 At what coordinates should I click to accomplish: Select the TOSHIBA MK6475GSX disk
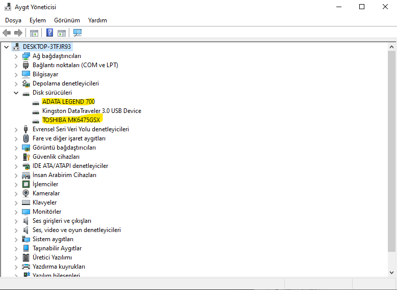point(71,120)
